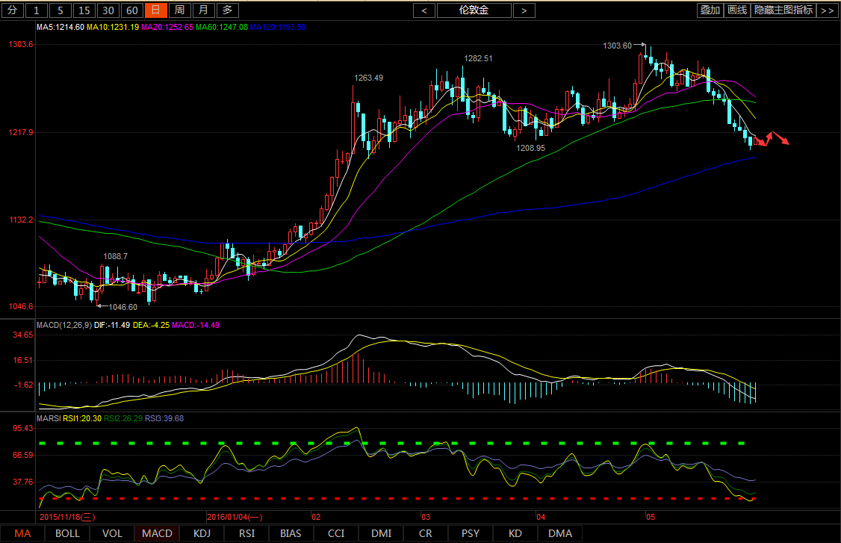Go to the next instrument with the > arrow

(524, 10)
